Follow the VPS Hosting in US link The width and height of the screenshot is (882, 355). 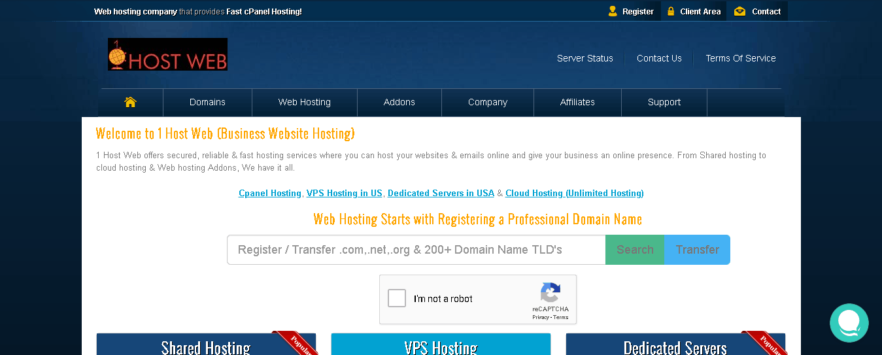pyautogui.click(x=345, y=193)
